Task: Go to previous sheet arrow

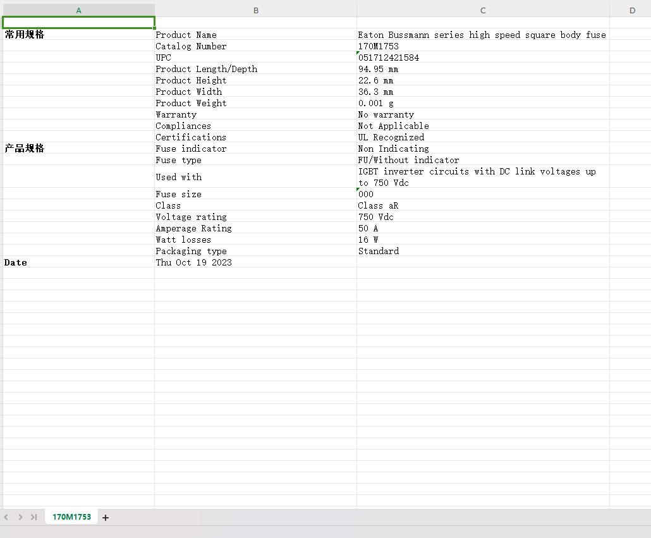Action: coord(6,517)
